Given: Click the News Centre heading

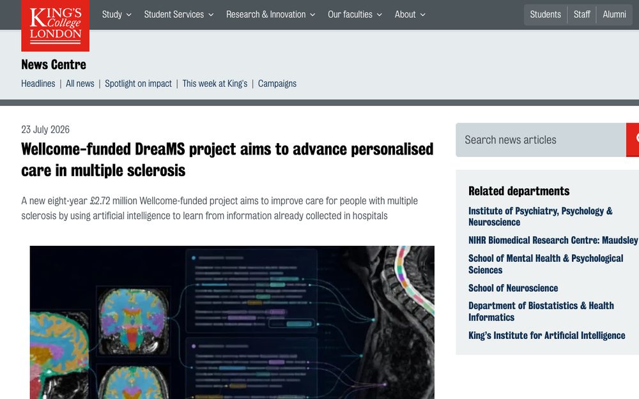Looking at the screenshot, I should point(54,64).
